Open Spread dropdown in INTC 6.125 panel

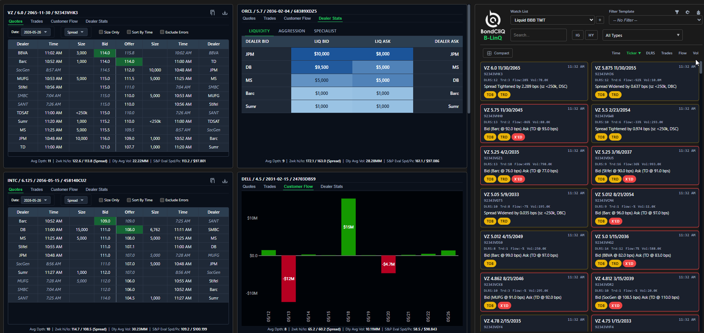point(76,200)
